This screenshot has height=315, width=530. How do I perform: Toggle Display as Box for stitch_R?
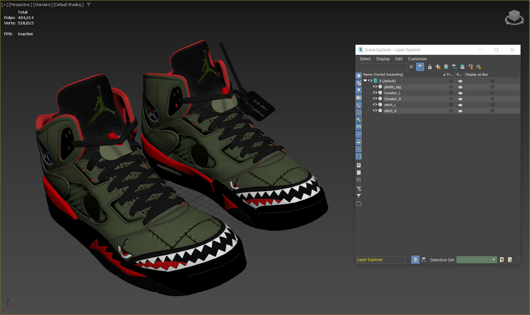pyautogui.click(x=492, y=111)
